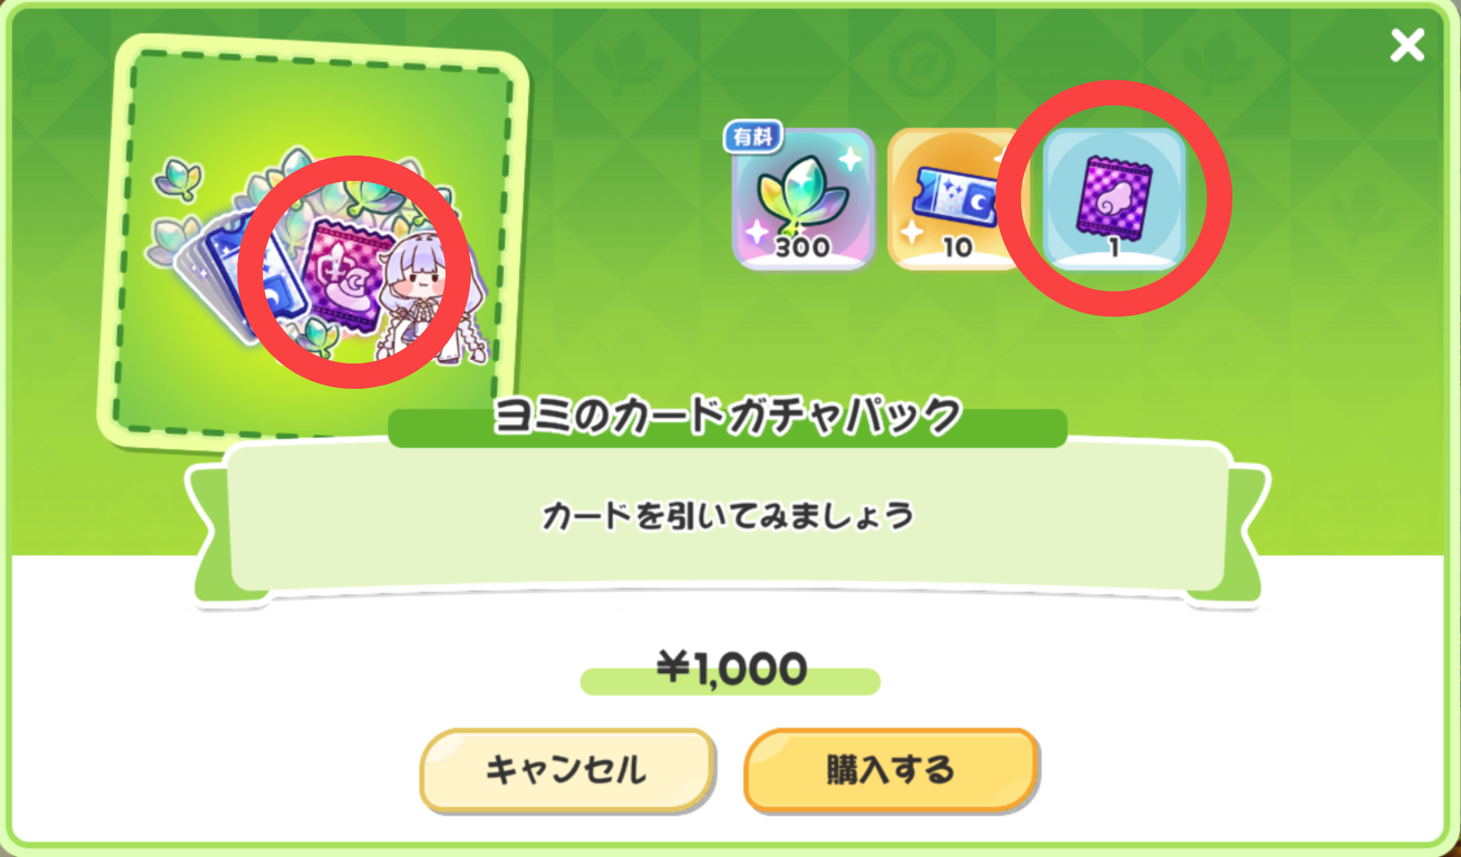Tap the left ribbon tail of description banner
The image size is (1461, 857).
click(x=209, y=540)
